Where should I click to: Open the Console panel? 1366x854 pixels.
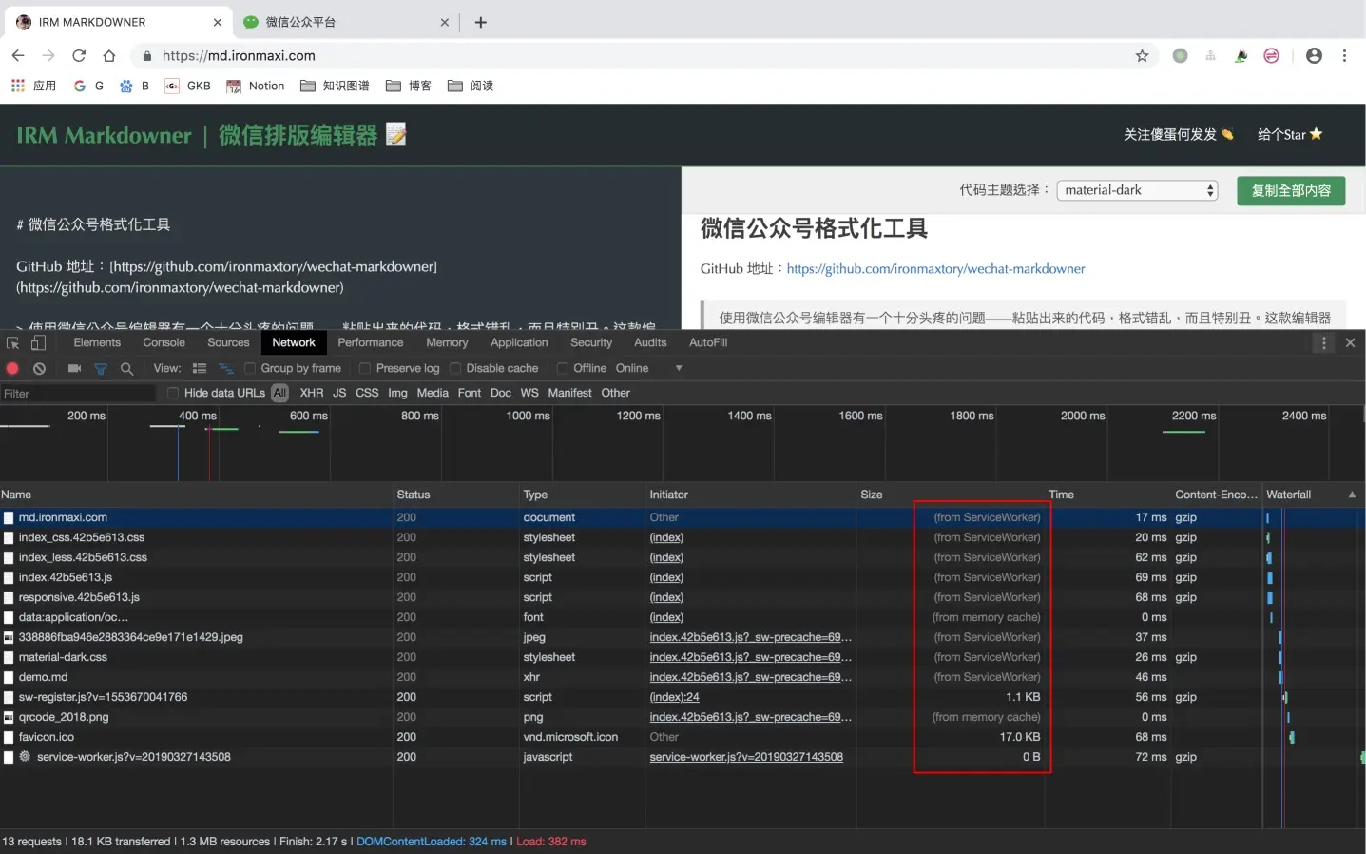(164, 342)
